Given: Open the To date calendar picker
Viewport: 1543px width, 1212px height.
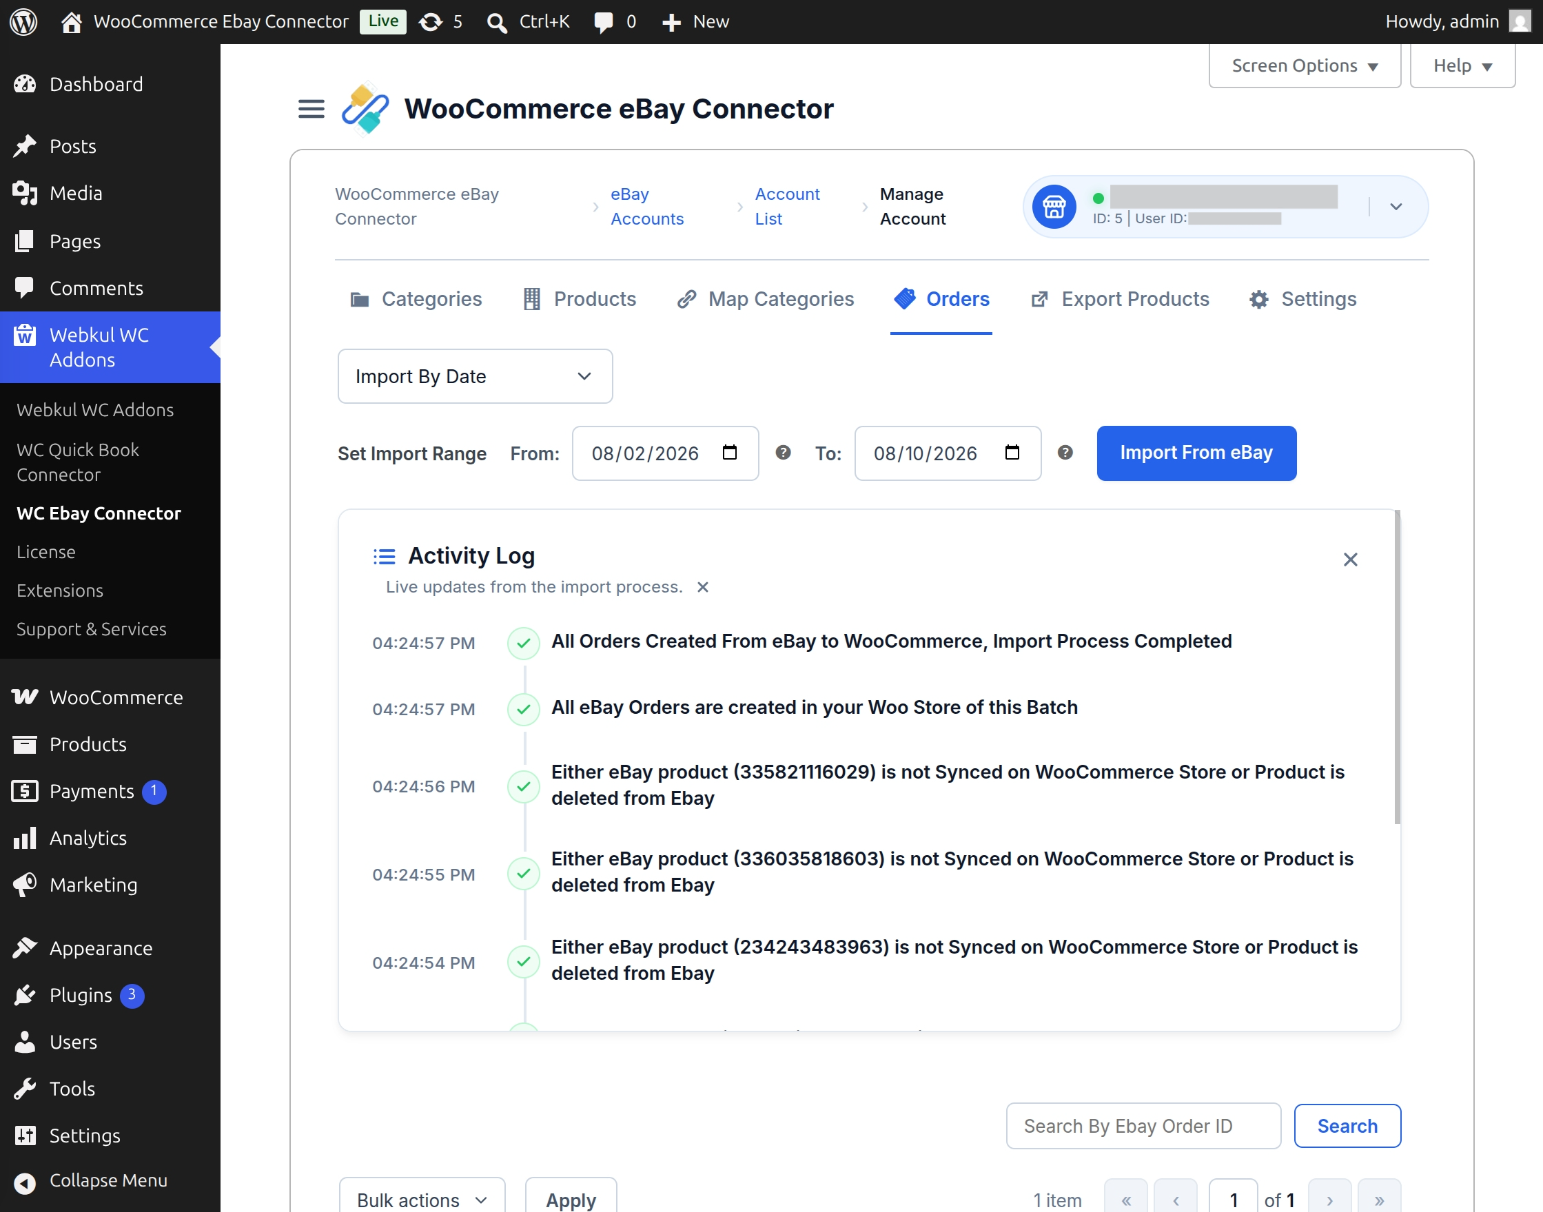Looking at the screenshot, I should click(x=1012, y=452).
